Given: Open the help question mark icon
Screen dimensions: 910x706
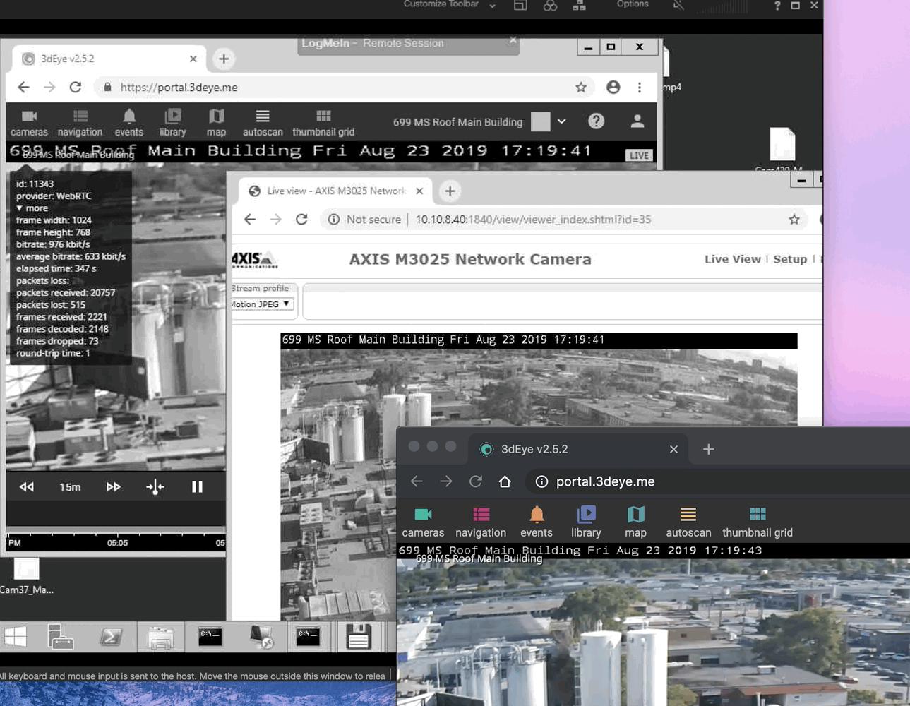Looking at the screenshot, I should click(x=596, y=121).
